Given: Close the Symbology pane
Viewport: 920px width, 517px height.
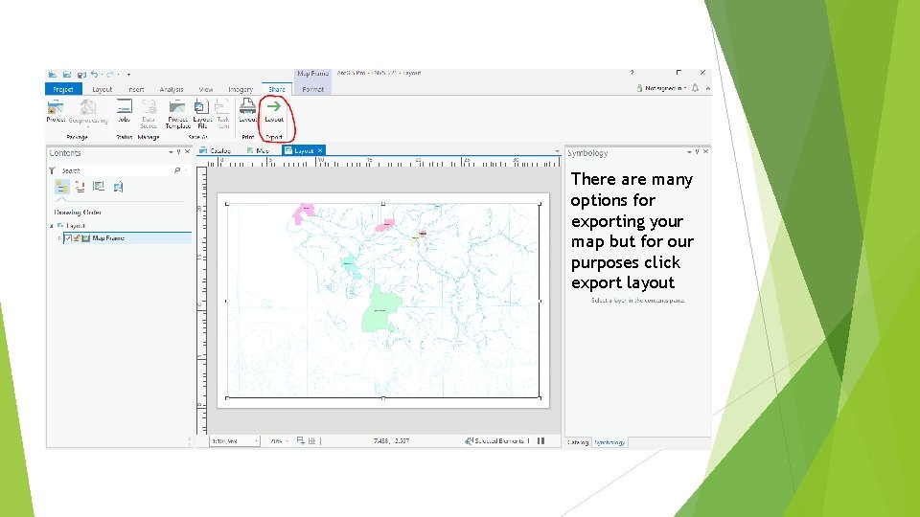Looking at the screenshot, I should click(706, 152).
